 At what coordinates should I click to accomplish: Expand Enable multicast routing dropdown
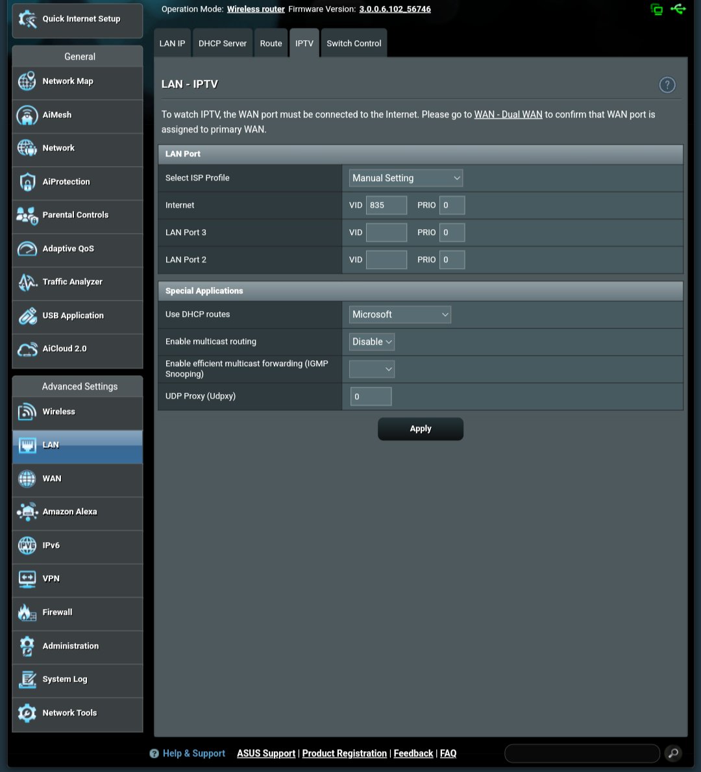coord(372,342)
